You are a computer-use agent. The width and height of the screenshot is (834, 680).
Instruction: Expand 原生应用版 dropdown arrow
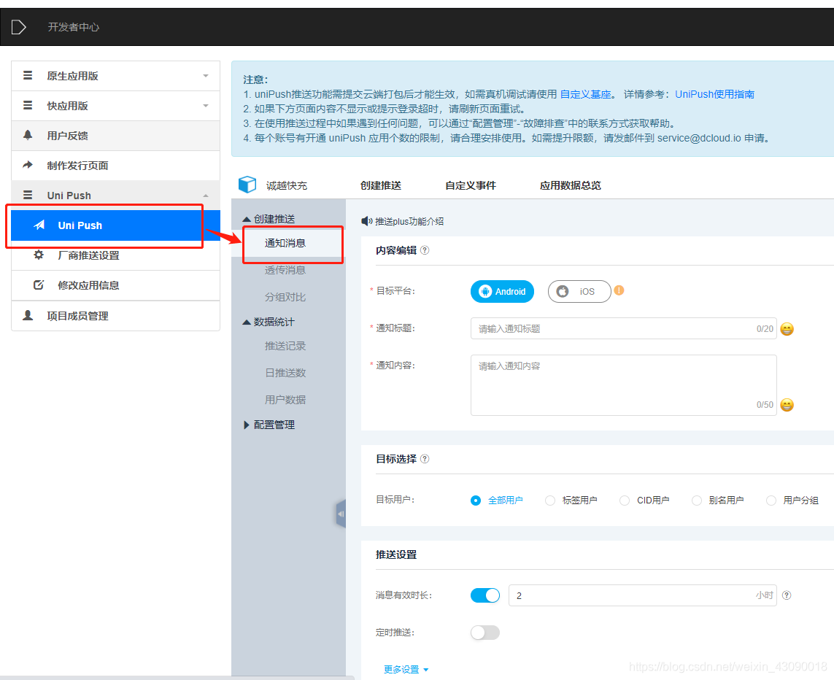(x=206, y=76)
